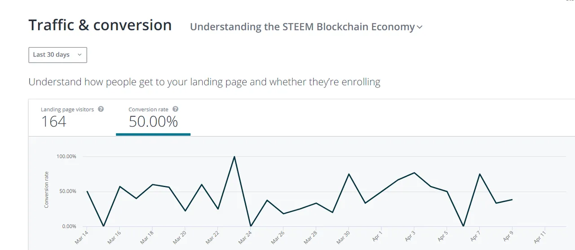Expand the course selector chevron
The width and height of the screenshot is (575, 250).
click(420, 27)
